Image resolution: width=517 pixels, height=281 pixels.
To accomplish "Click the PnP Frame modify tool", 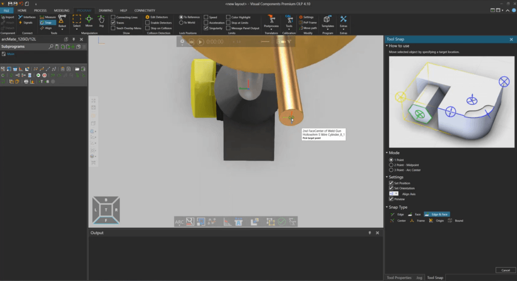I will [x=307, y=23].
